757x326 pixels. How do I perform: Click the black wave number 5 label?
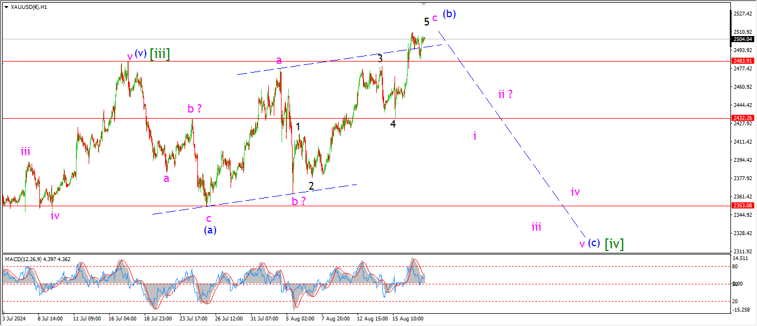coord(427,22)
